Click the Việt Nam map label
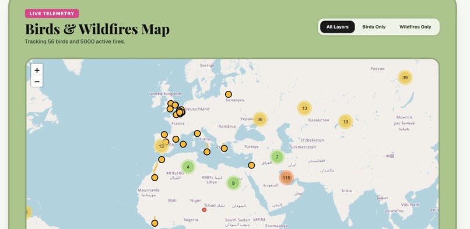The width and height of the screenshot is (470, 229). (410, 205)
